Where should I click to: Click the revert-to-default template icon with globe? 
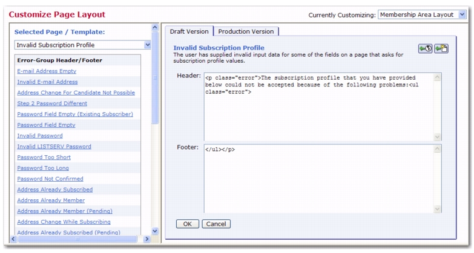pos(426,48)
